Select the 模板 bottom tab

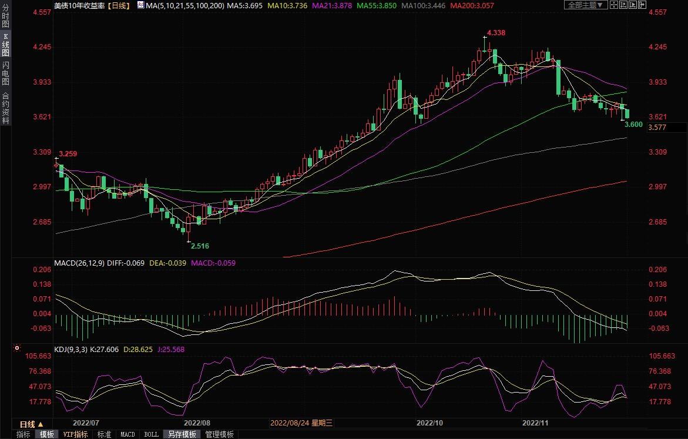(x=47, y=434)
